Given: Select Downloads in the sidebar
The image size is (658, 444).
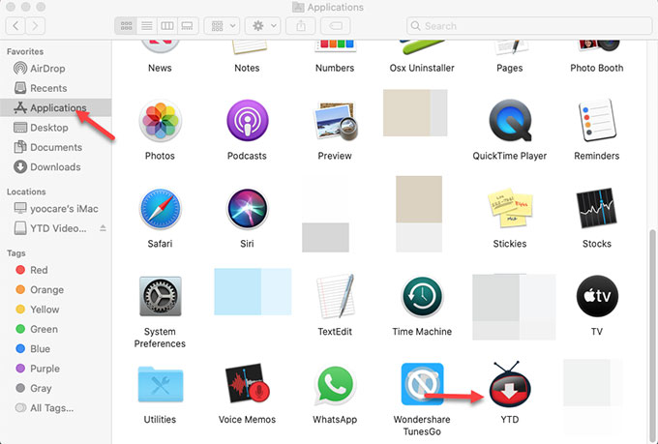Looking at the screenshot, I should [x=55, y=167].
